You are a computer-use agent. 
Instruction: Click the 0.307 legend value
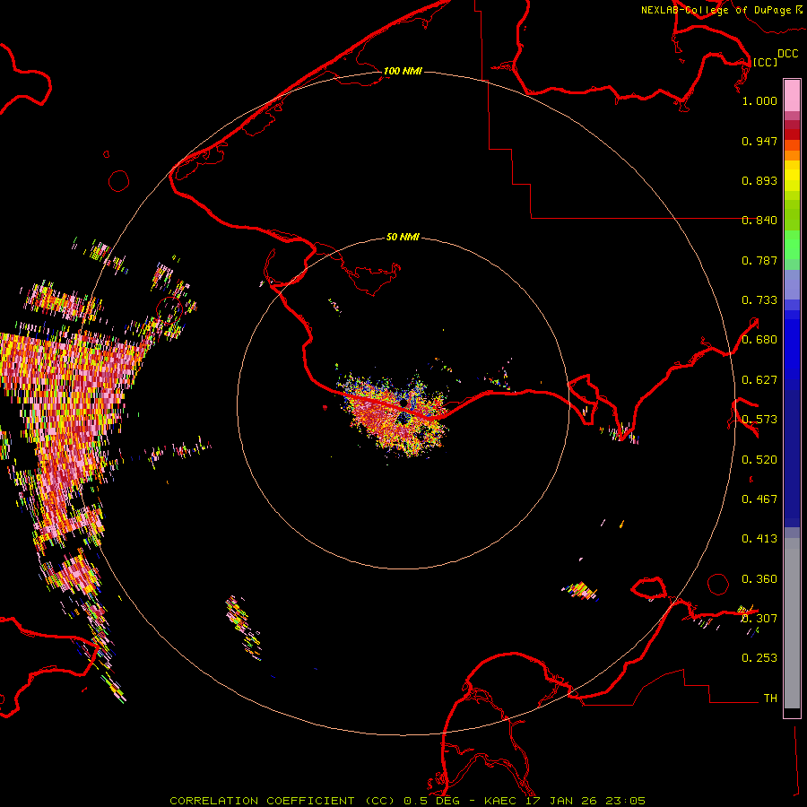(x=759, y=618)
